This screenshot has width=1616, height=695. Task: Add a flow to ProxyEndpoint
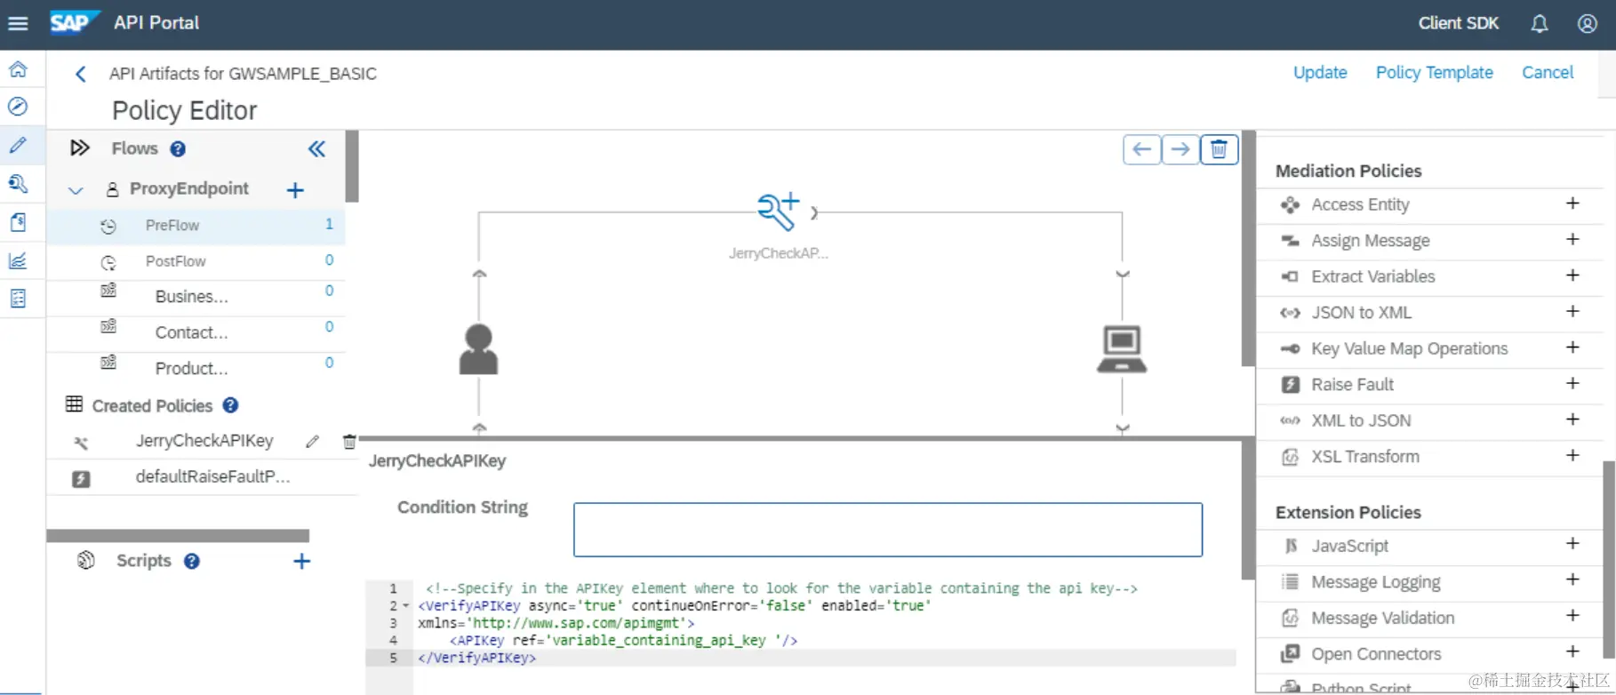295,190
